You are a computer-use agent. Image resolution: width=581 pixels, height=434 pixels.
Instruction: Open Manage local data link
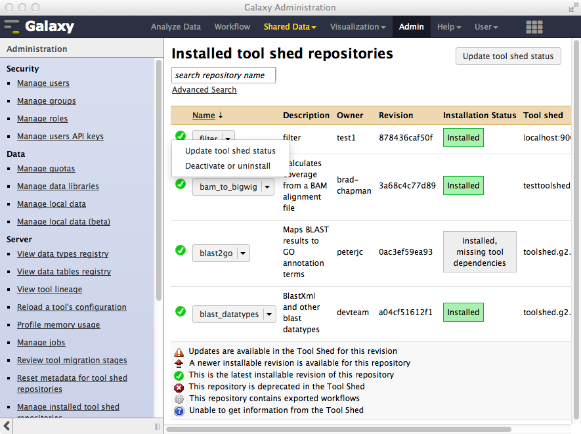(51, 204)
